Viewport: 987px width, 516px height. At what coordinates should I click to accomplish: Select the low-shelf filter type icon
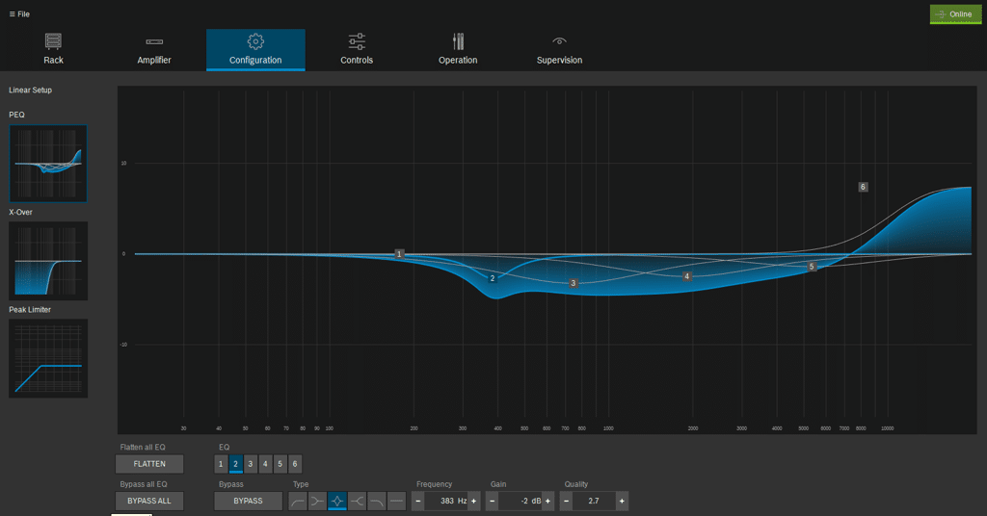(x=317, y=502)
